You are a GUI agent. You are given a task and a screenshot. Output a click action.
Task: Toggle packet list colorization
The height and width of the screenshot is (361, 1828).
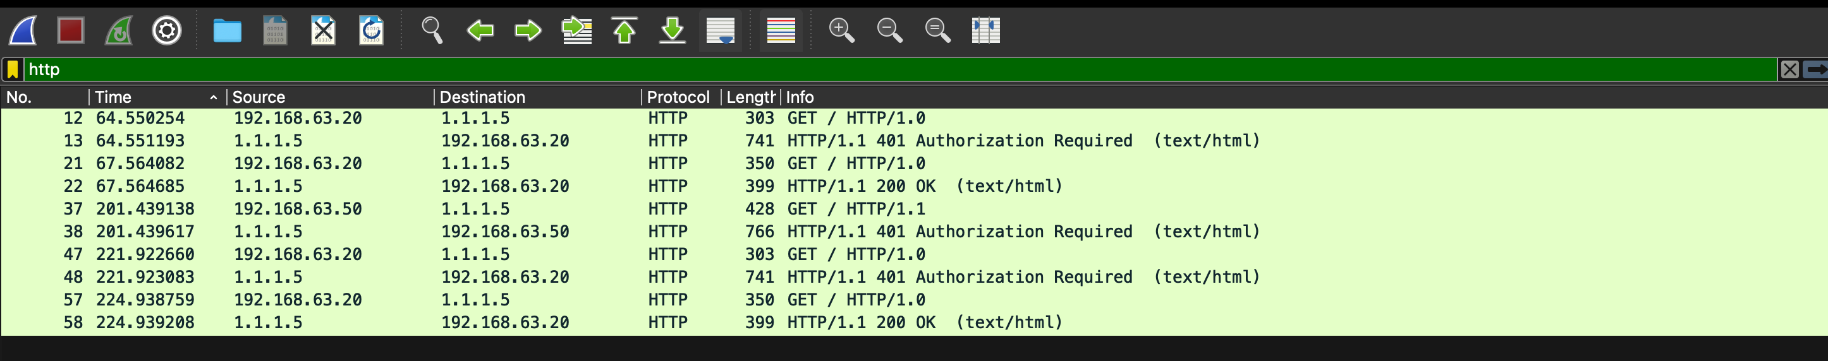point(781,30)
